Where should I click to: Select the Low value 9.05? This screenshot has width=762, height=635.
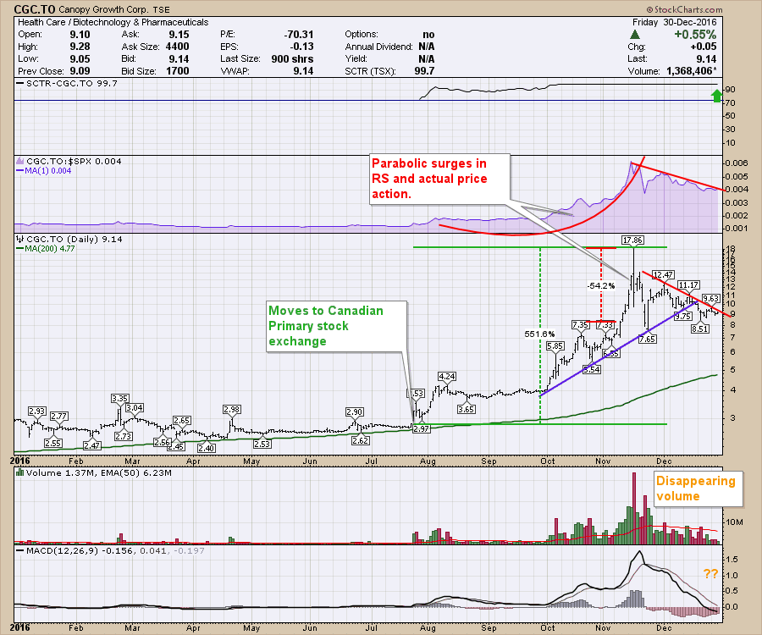(x=80, y=58)
